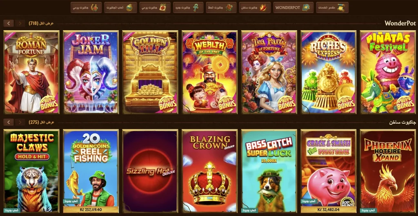Play Wealth of the East slot
This screenshot has height=216, width=418.
tap(209, 72)
